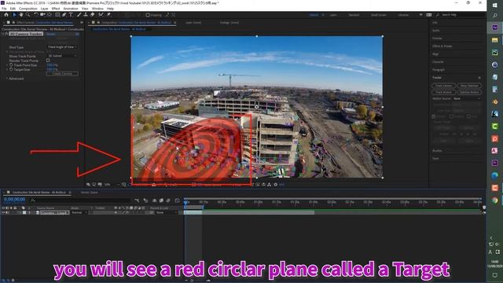Viewport: 503px width, 283px height.
Task: Switch to the Render Queue tab
Action: [x=89, y=193]
